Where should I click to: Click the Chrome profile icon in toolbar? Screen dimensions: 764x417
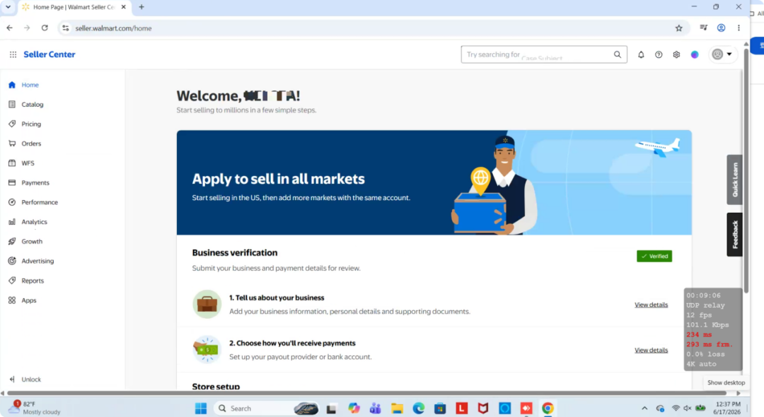(721, 28)
